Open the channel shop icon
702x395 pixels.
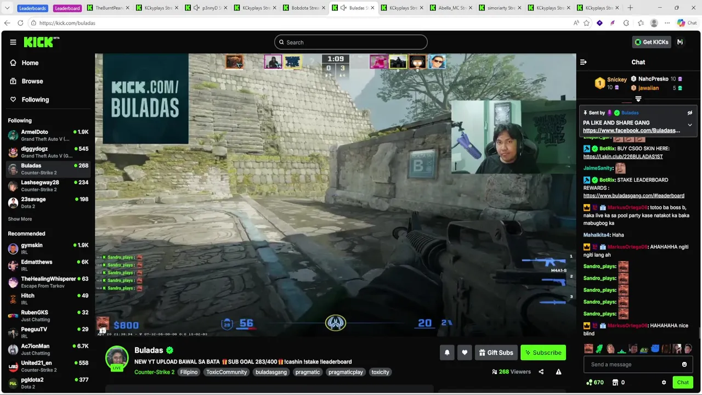click(615, 382)
